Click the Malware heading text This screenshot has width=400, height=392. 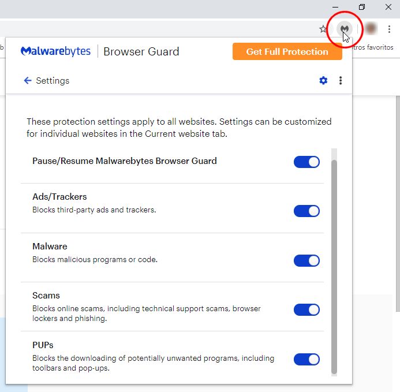(50, 247)
